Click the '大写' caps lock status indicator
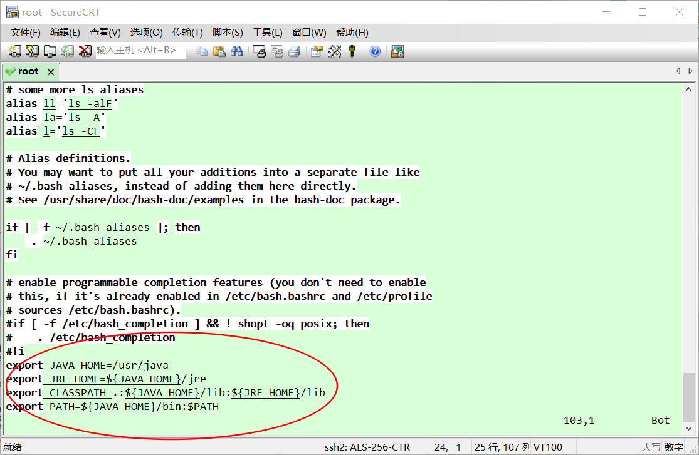This screenshot has height=455, width=699. [651, 447]
